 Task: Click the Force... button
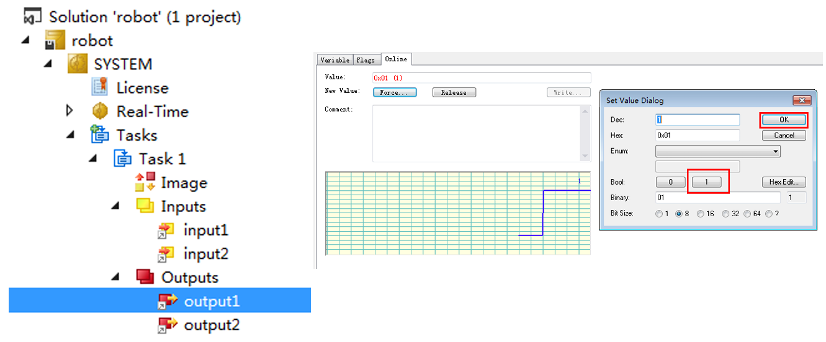pyautogui.click(x=394, y=92)
